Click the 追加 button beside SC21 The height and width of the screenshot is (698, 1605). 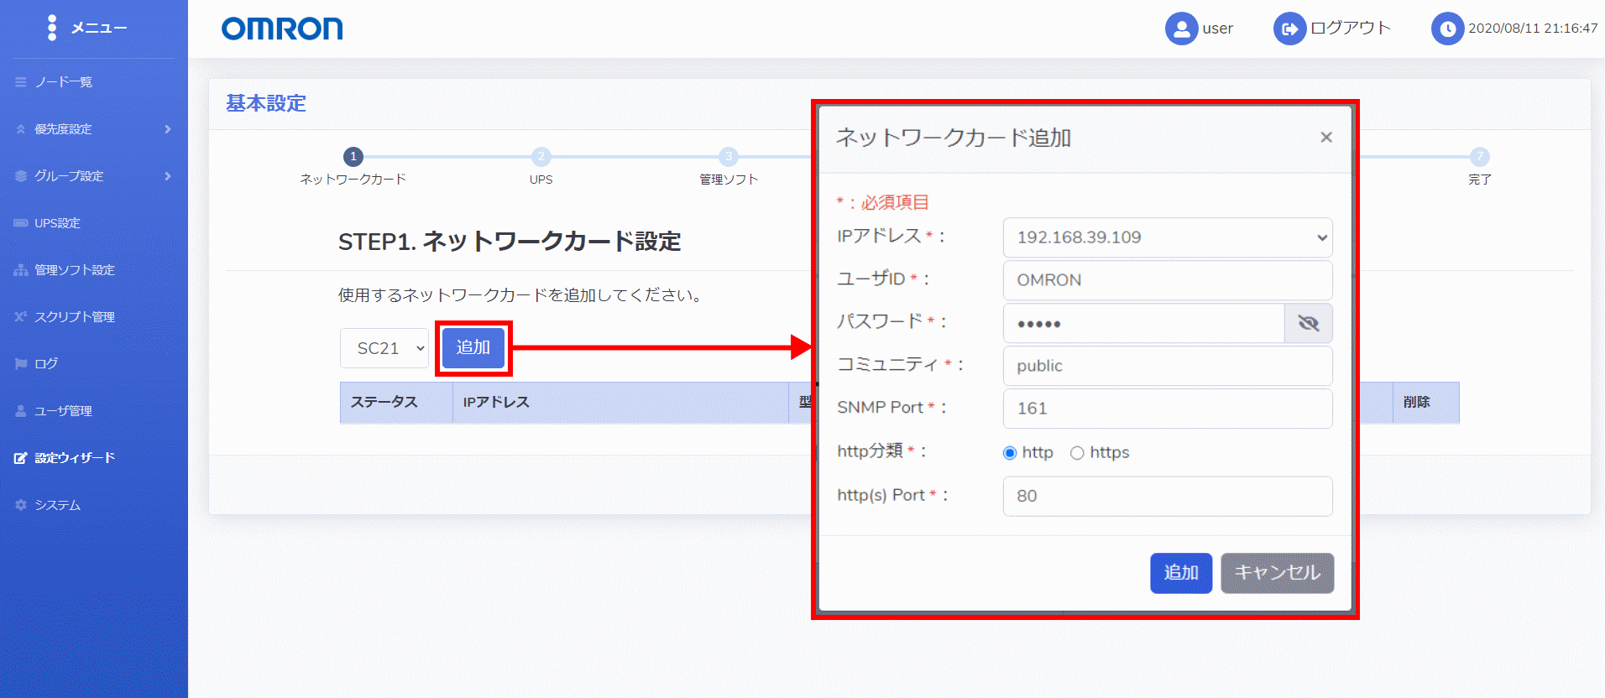pos(473,347)
